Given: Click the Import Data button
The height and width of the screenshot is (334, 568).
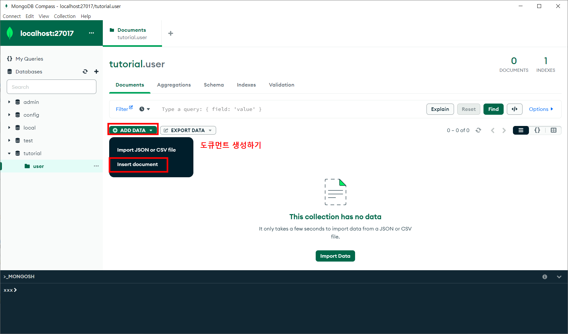Looking at the screenshot, I should (335, 256).
